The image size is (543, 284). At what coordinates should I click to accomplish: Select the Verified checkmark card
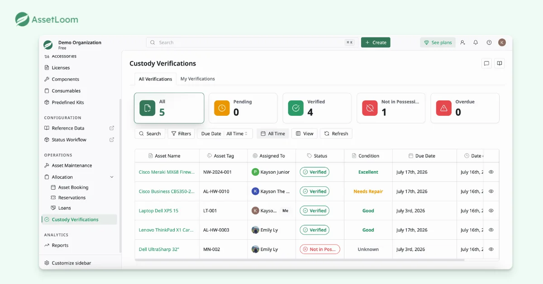317,108
